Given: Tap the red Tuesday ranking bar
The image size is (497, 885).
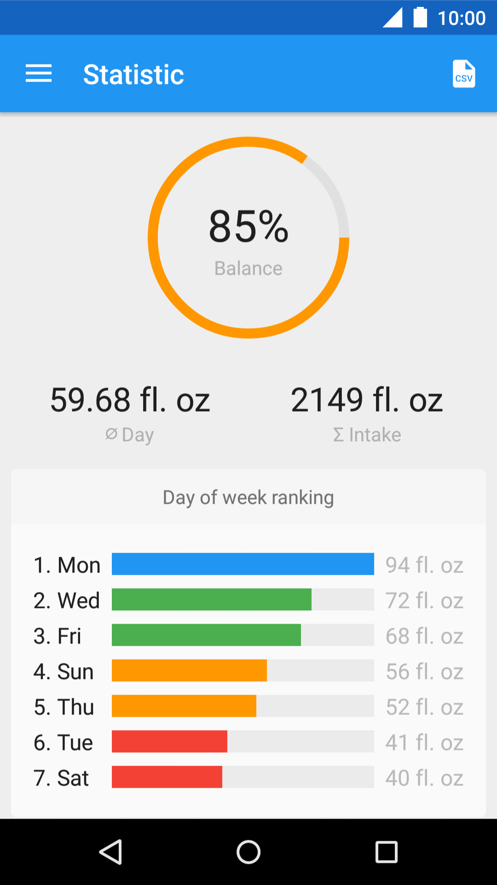Looking at the screenshot, I should [169, 742].
